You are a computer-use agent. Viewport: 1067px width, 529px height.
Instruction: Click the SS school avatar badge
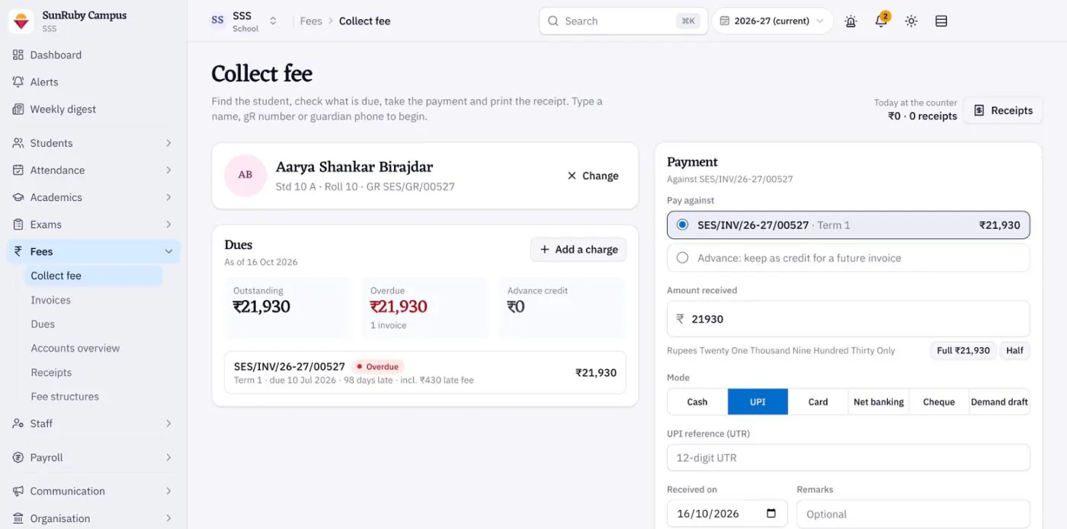pyautogui.click(x=218, y=21)
